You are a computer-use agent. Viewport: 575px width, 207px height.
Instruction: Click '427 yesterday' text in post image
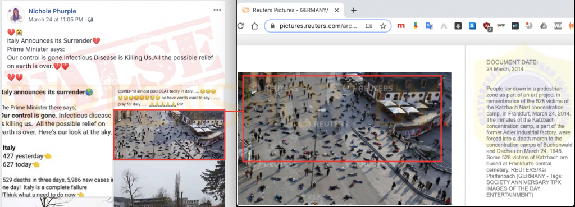[23, 156]
